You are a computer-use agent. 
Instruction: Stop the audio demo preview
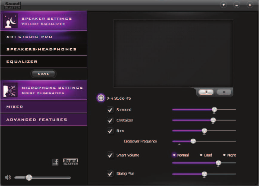coord(224,92)
